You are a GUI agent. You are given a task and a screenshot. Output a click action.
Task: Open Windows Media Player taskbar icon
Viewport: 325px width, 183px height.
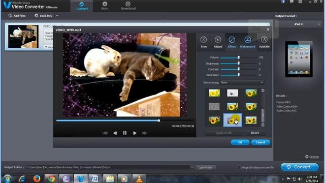(124, 179)
